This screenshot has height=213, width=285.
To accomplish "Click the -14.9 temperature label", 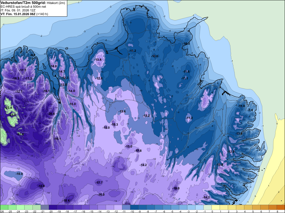I will pyautogui.click(x=53, y=66).
